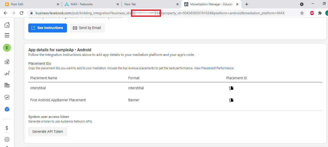The width and height of the screenshot is (328, 147).
Task: Open the tab search dropdown circle
Action: [302, 4]
